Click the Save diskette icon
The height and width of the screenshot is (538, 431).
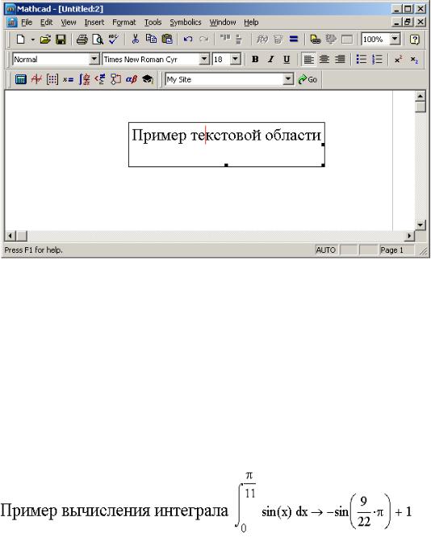click(61, 40)
